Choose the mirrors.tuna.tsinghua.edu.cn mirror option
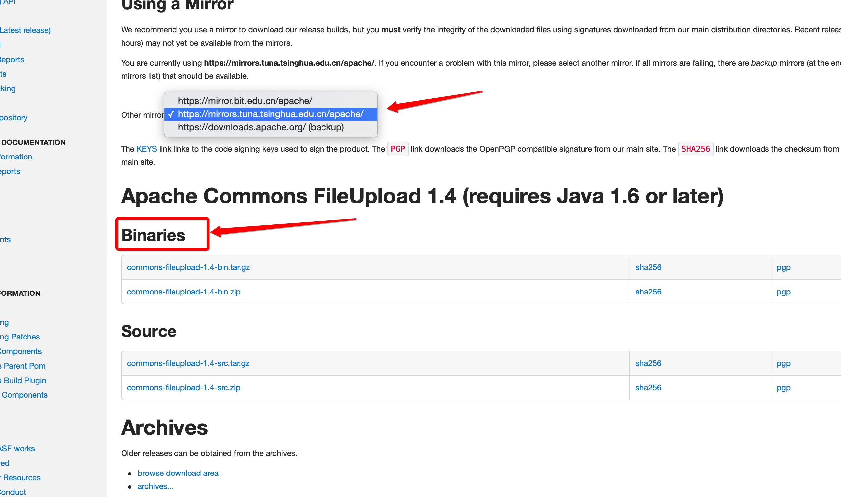 (270, 114)
